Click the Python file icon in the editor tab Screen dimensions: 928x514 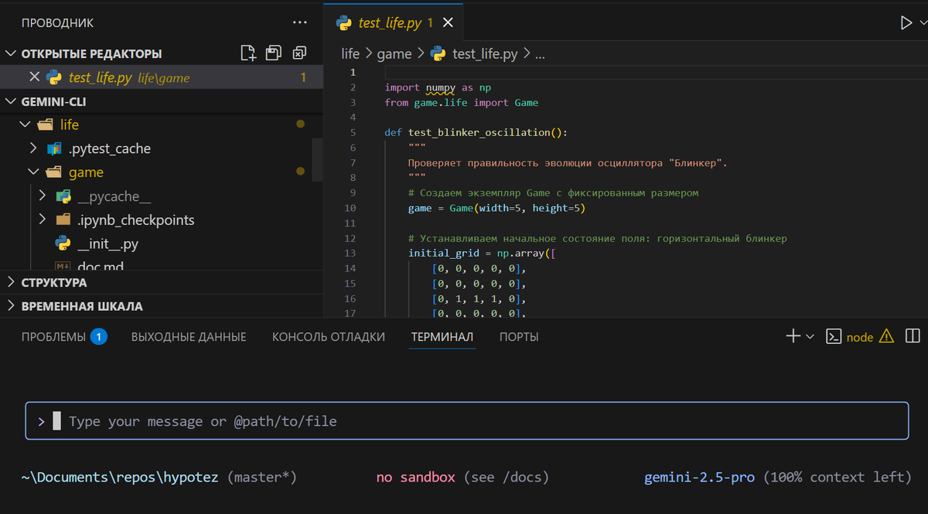click(x=344, y=23)
